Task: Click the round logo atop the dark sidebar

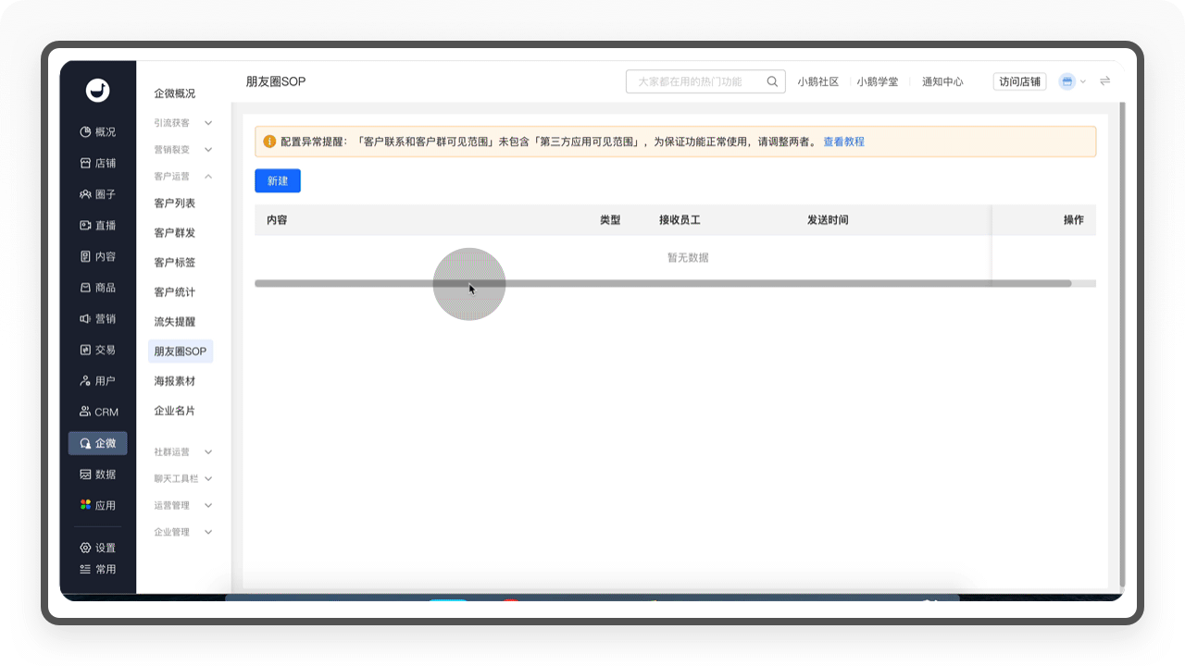Action: 97,90
